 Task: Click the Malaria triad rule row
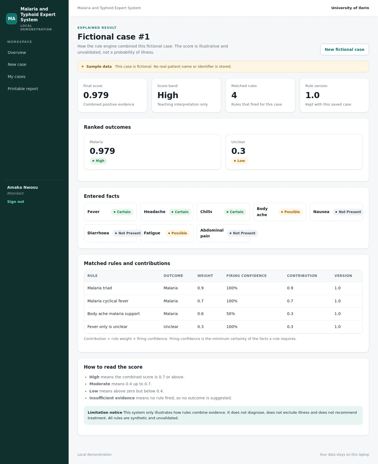tap(223, 288)
